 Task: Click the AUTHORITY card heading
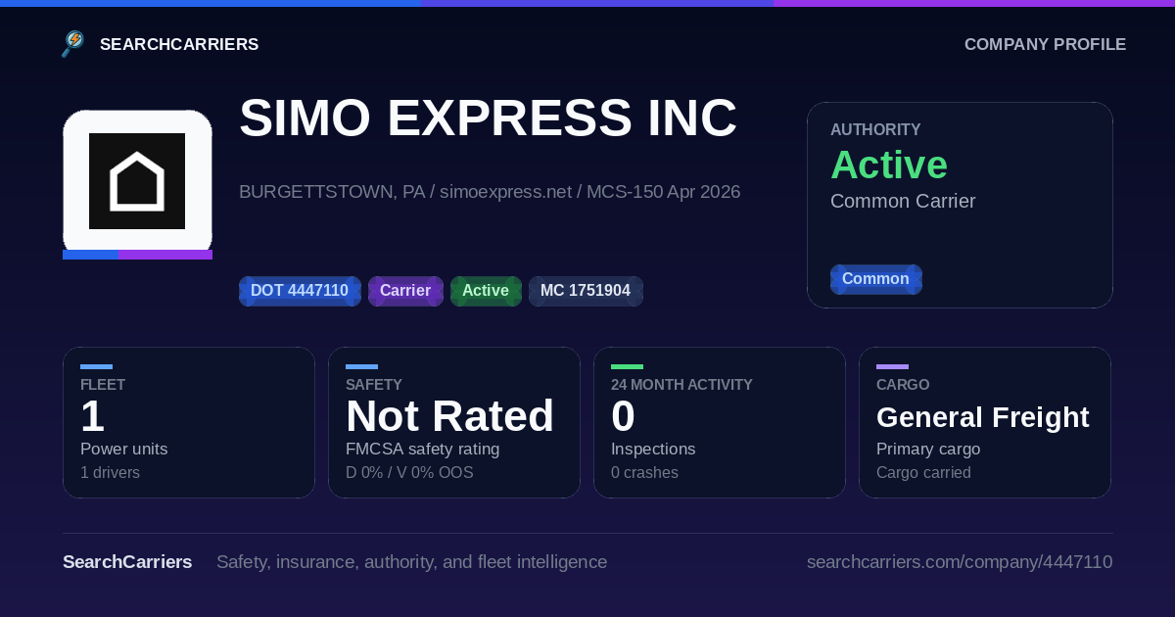click(875, 129)
